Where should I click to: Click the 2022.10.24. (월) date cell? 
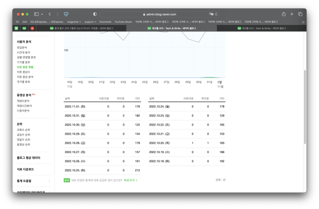159,107
